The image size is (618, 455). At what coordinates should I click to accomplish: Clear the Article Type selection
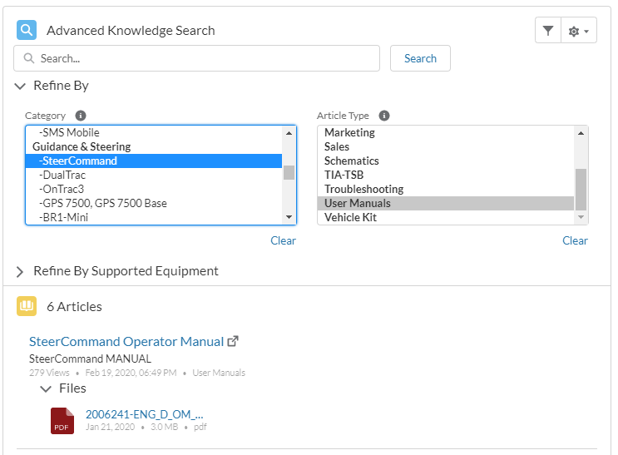(575, 240)
